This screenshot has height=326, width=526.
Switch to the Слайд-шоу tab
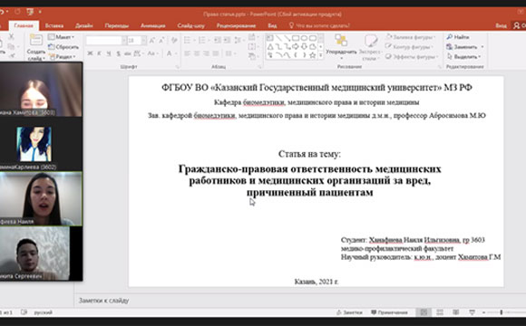coord(190,25)
